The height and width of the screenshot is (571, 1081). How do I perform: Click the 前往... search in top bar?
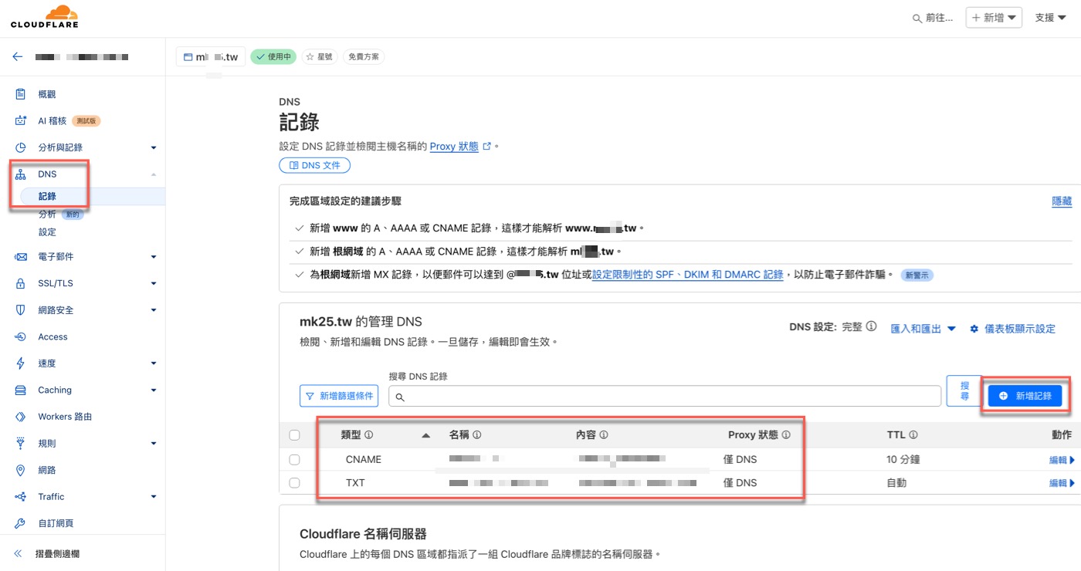tap(933, 18)
